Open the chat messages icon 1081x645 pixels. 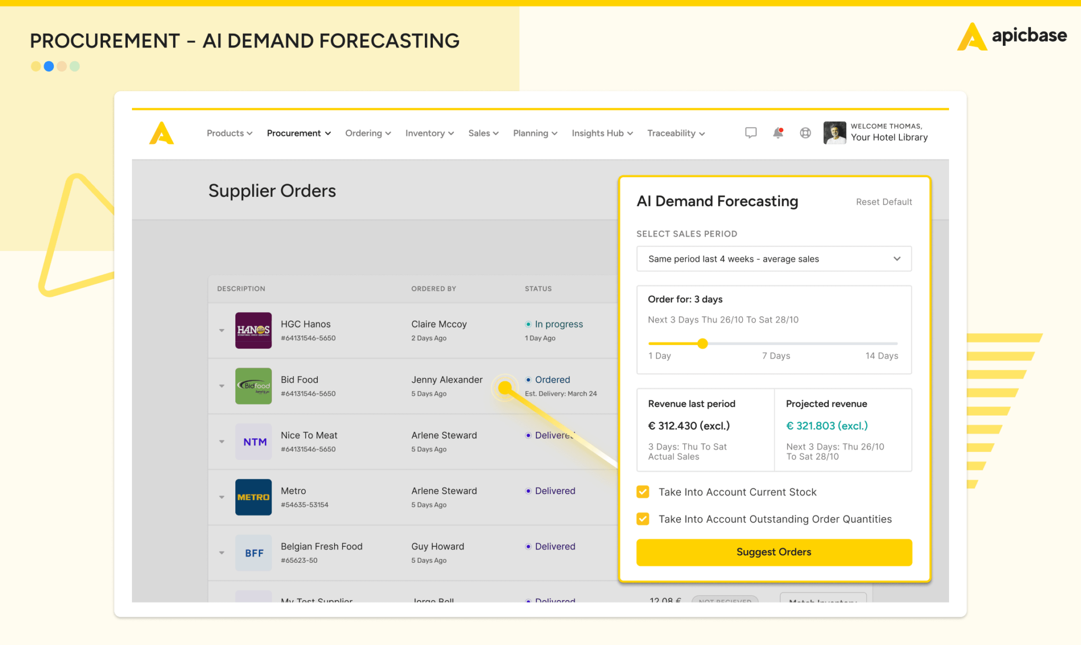tap(751, 133)
